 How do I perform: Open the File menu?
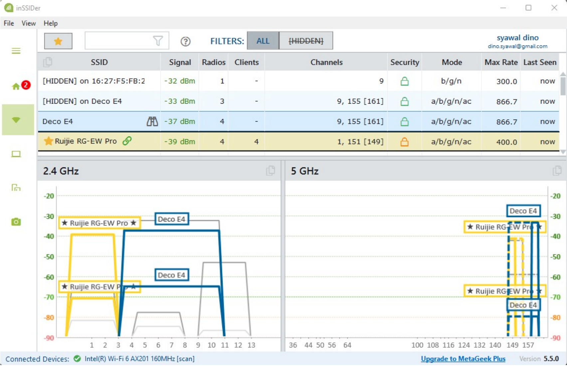tap(9, 23)
